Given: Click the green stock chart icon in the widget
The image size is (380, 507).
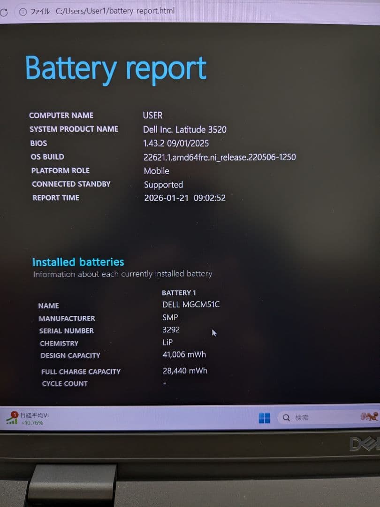Looking at the screenshot, I should pos(13,421).
